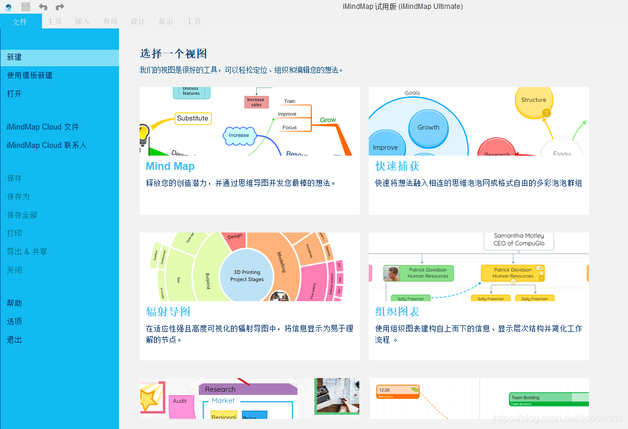Click the Mind Map title link
This screenshot has width=628, height=429.
pyautogui.click(x=170, y=166)
